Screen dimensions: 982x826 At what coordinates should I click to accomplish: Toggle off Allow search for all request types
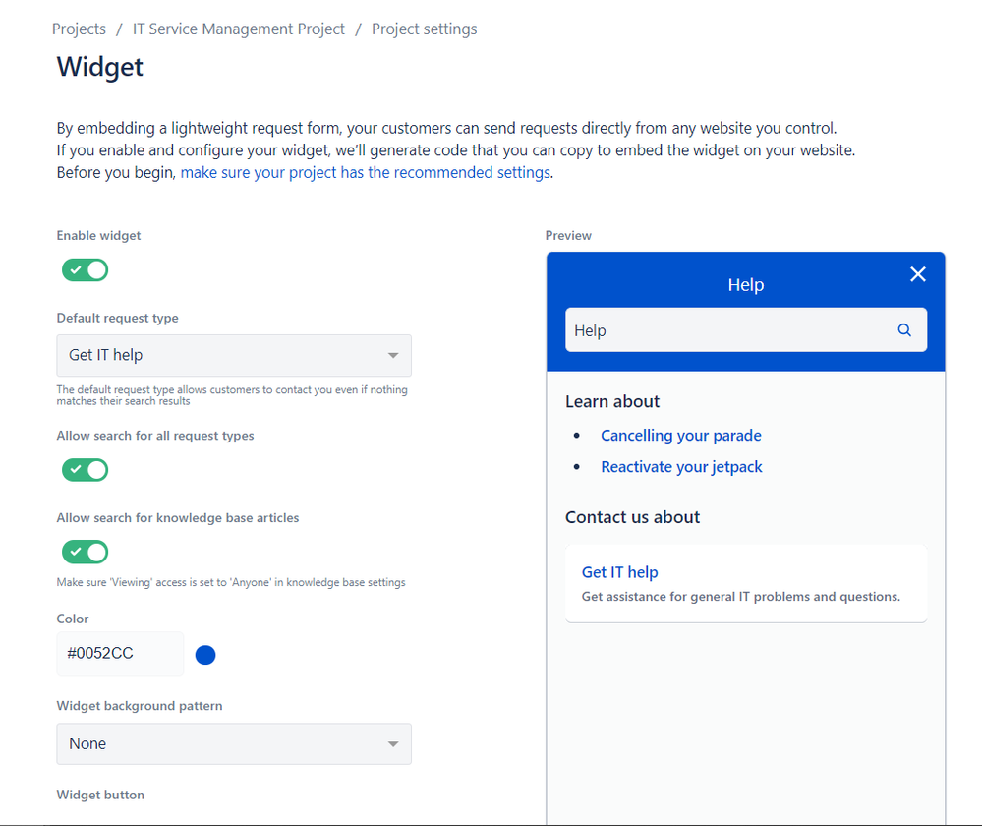click(86, 469)
